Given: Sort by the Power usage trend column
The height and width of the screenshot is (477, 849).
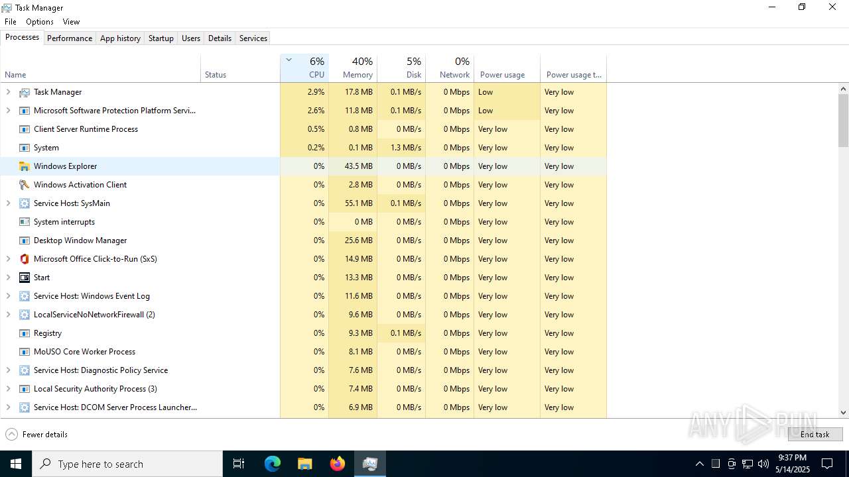Looking at the screenshot, I should [573, 68].
